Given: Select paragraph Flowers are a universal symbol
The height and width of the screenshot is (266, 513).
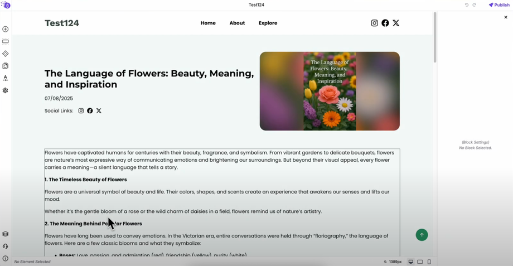Looking at the screenshot, I should pyautogui.click(x=217, y=195).
